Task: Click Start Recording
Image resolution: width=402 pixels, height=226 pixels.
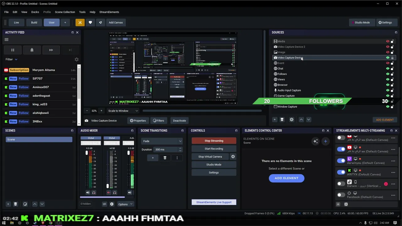Action: [214, 149]
